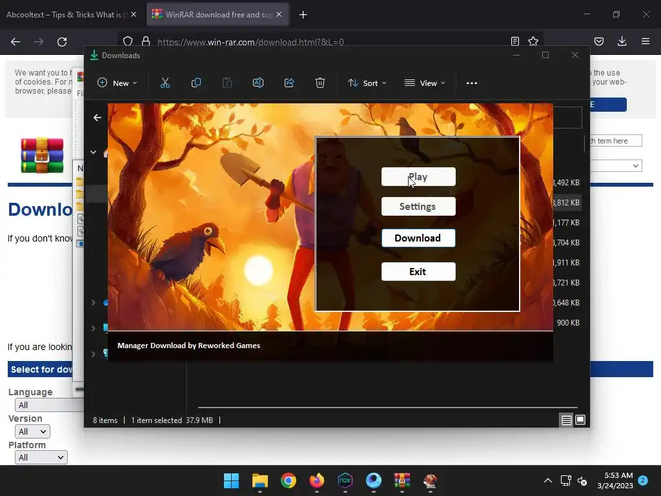Toggle reader view icon in address bar
The height and width of the screenshot is (496, 661).
coord(514,41)
